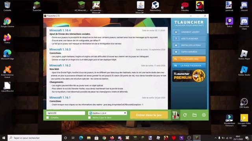Click the play icon beside 'Comment jouer?'
This screenshot has height=141, width=252.
point(176,32)
